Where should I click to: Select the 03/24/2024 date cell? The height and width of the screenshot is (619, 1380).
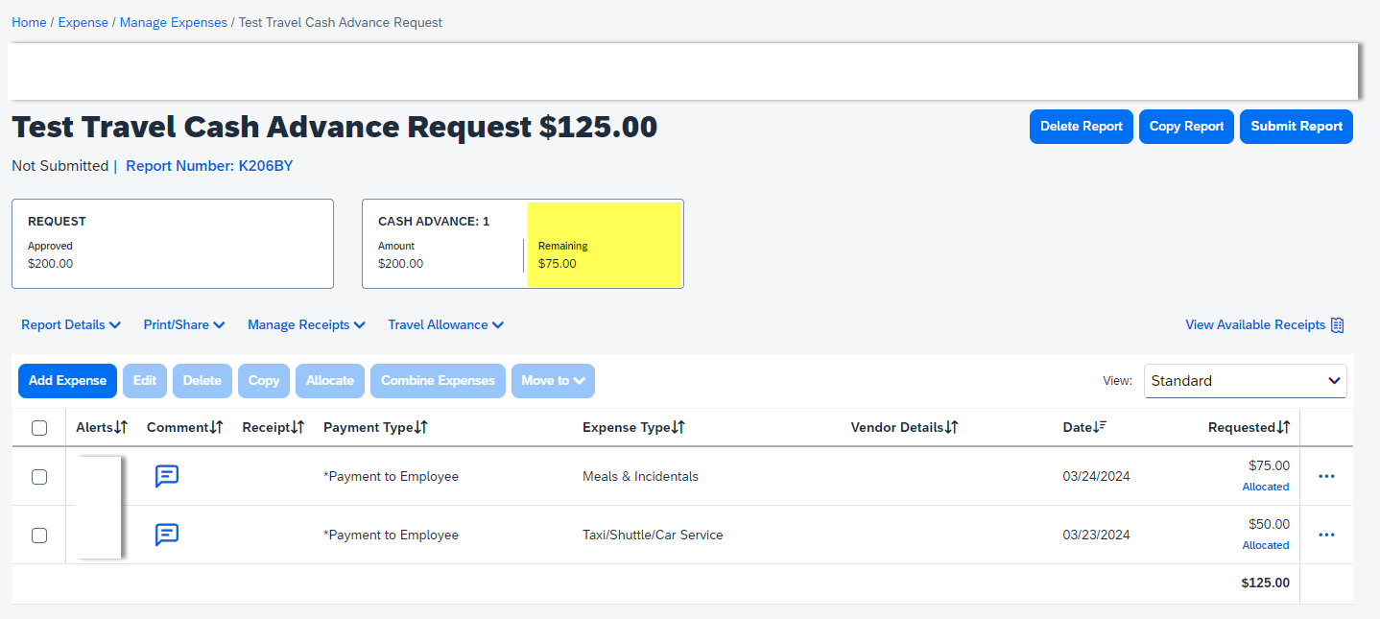pos(1096,476)
